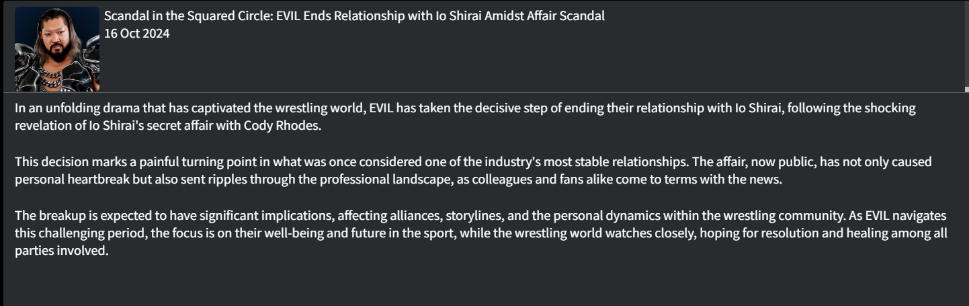Click 'EVIL Ends Relationship' in the headline
Screen dimensions: 969x306
coord(341,16)
